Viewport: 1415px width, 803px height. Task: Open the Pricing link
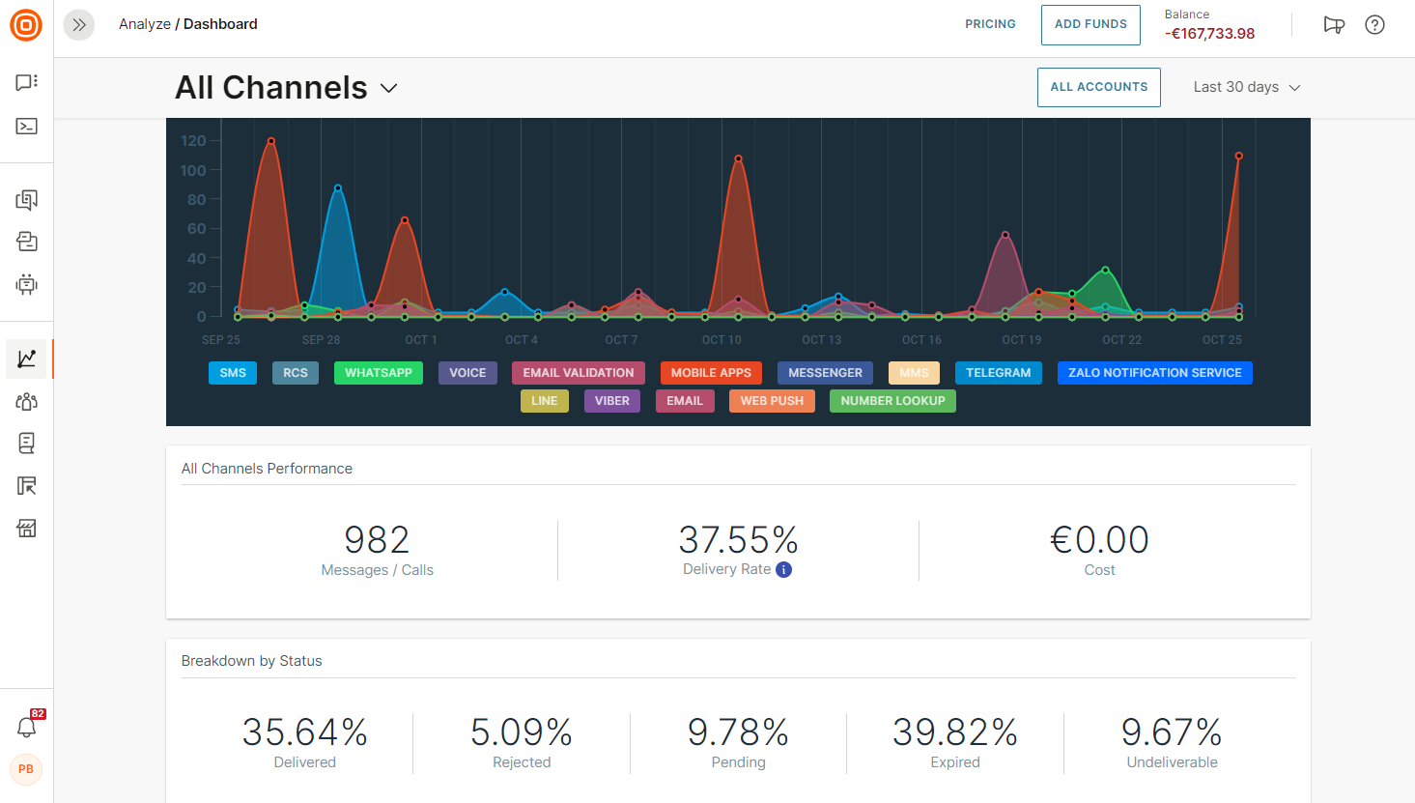(990, 24)
